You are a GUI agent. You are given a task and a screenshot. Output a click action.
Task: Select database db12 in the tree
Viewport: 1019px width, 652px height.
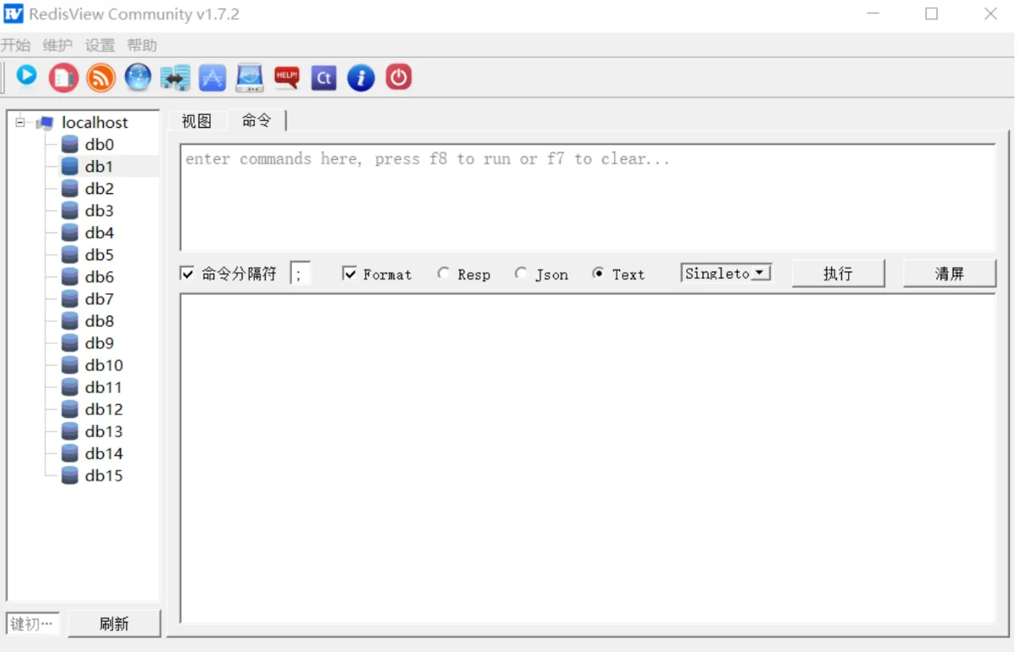pyautogui.click(x=104, y=410)
